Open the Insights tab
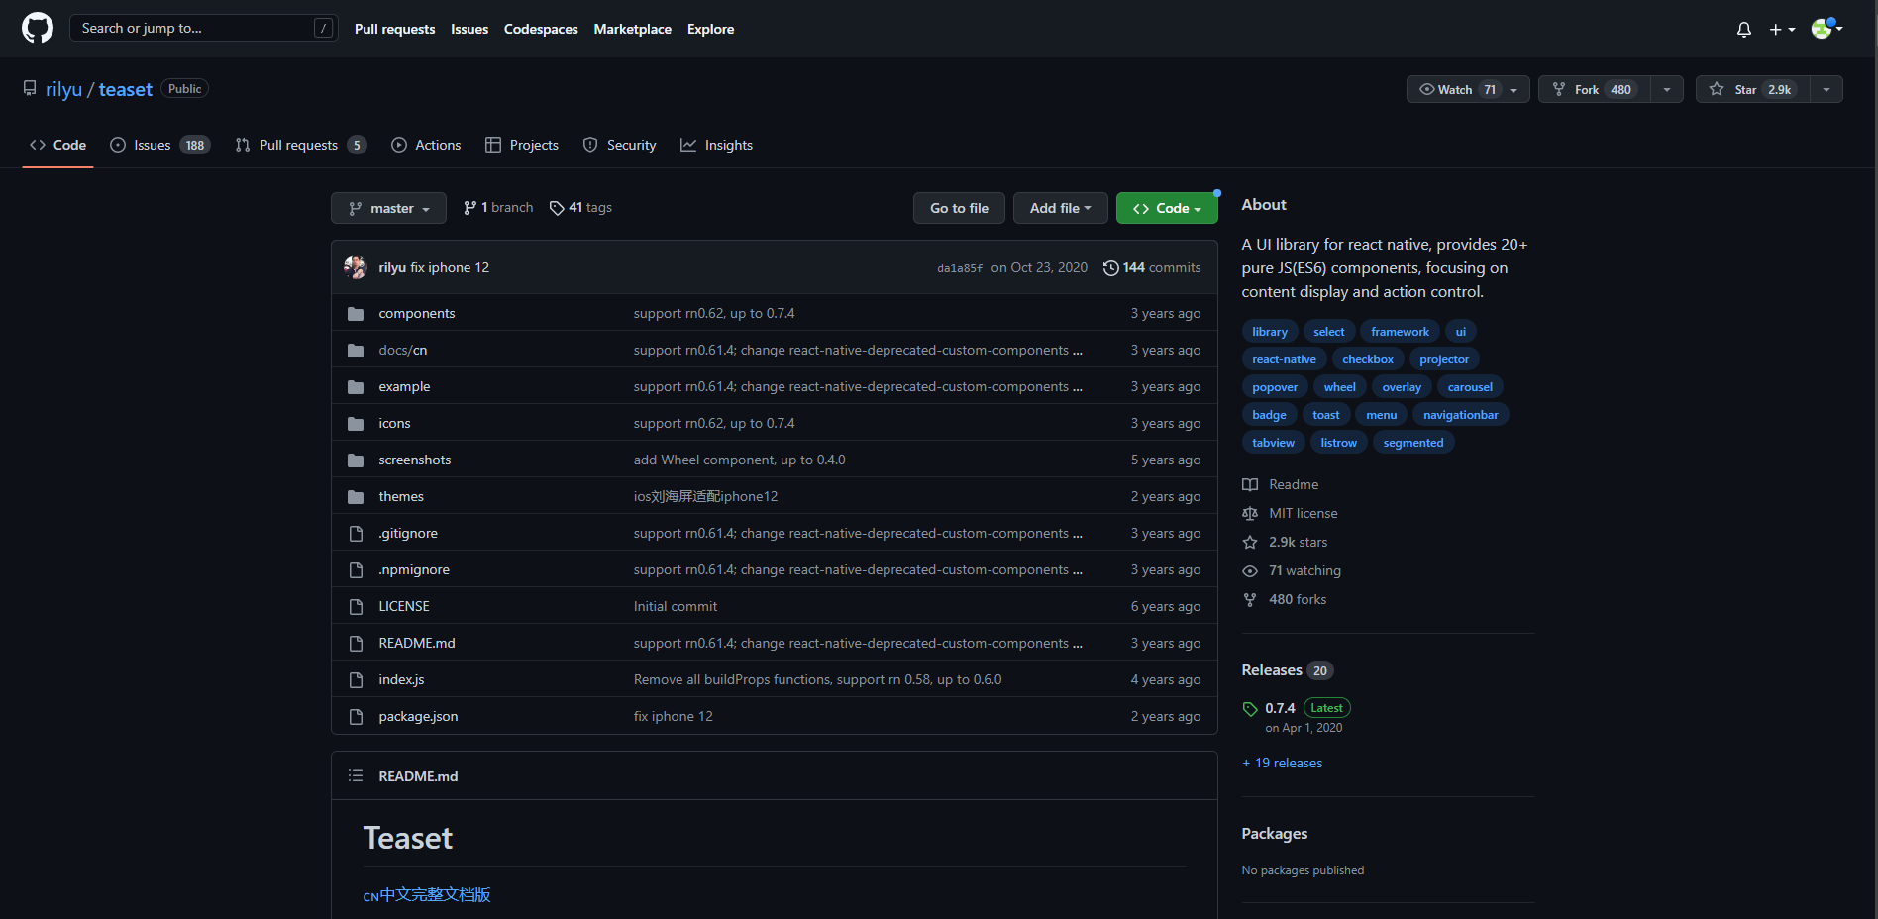The height and width of the screenshot is (919, 1878). click(716, 145)
